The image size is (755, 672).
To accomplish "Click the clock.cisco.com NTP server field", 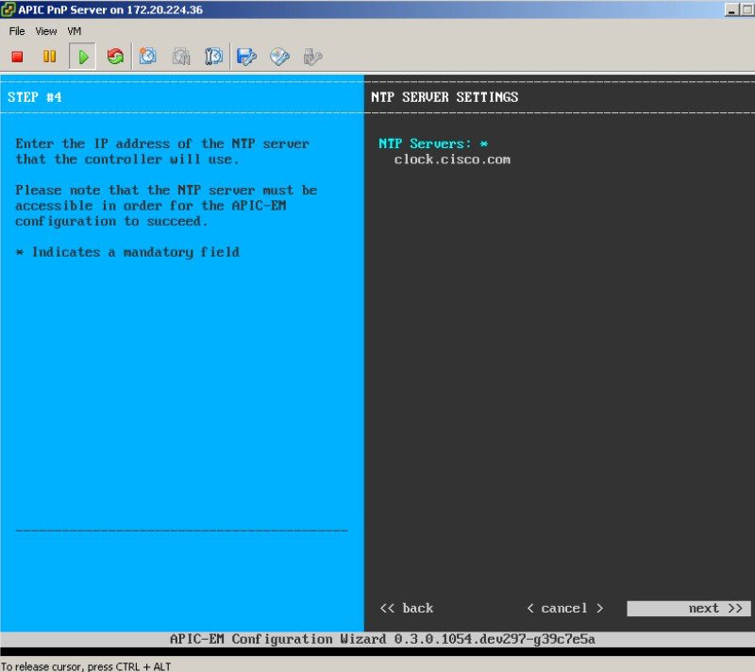I will tap(452, 160).
